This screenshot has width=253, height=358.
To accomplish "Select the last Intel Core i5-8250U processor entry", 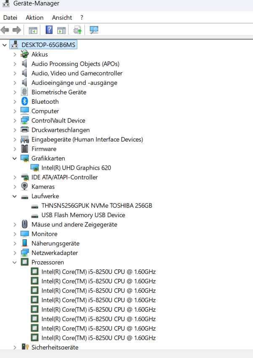I will [98, 338].
